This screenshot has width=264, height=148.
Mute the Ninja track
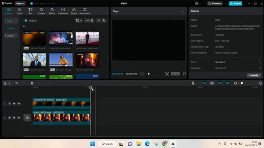click(19, 118)
